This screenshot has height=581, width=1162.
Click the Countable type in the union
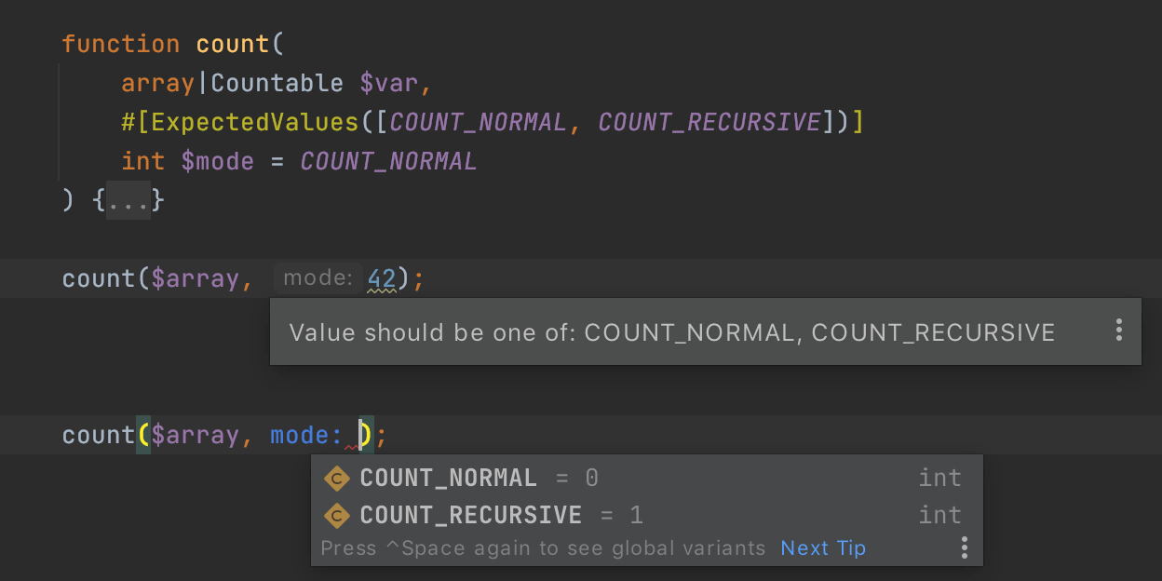tap(277, 83)
